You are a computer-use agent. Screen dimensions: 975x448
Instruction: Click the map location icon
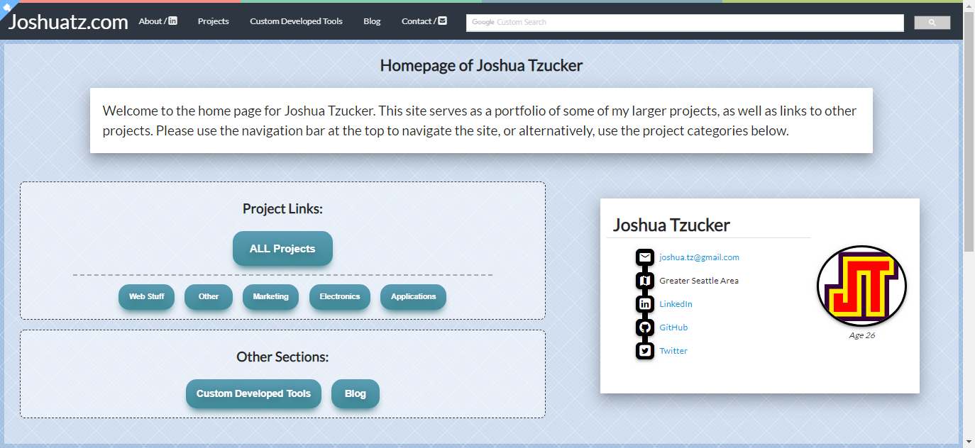click(x=645, y=281)
